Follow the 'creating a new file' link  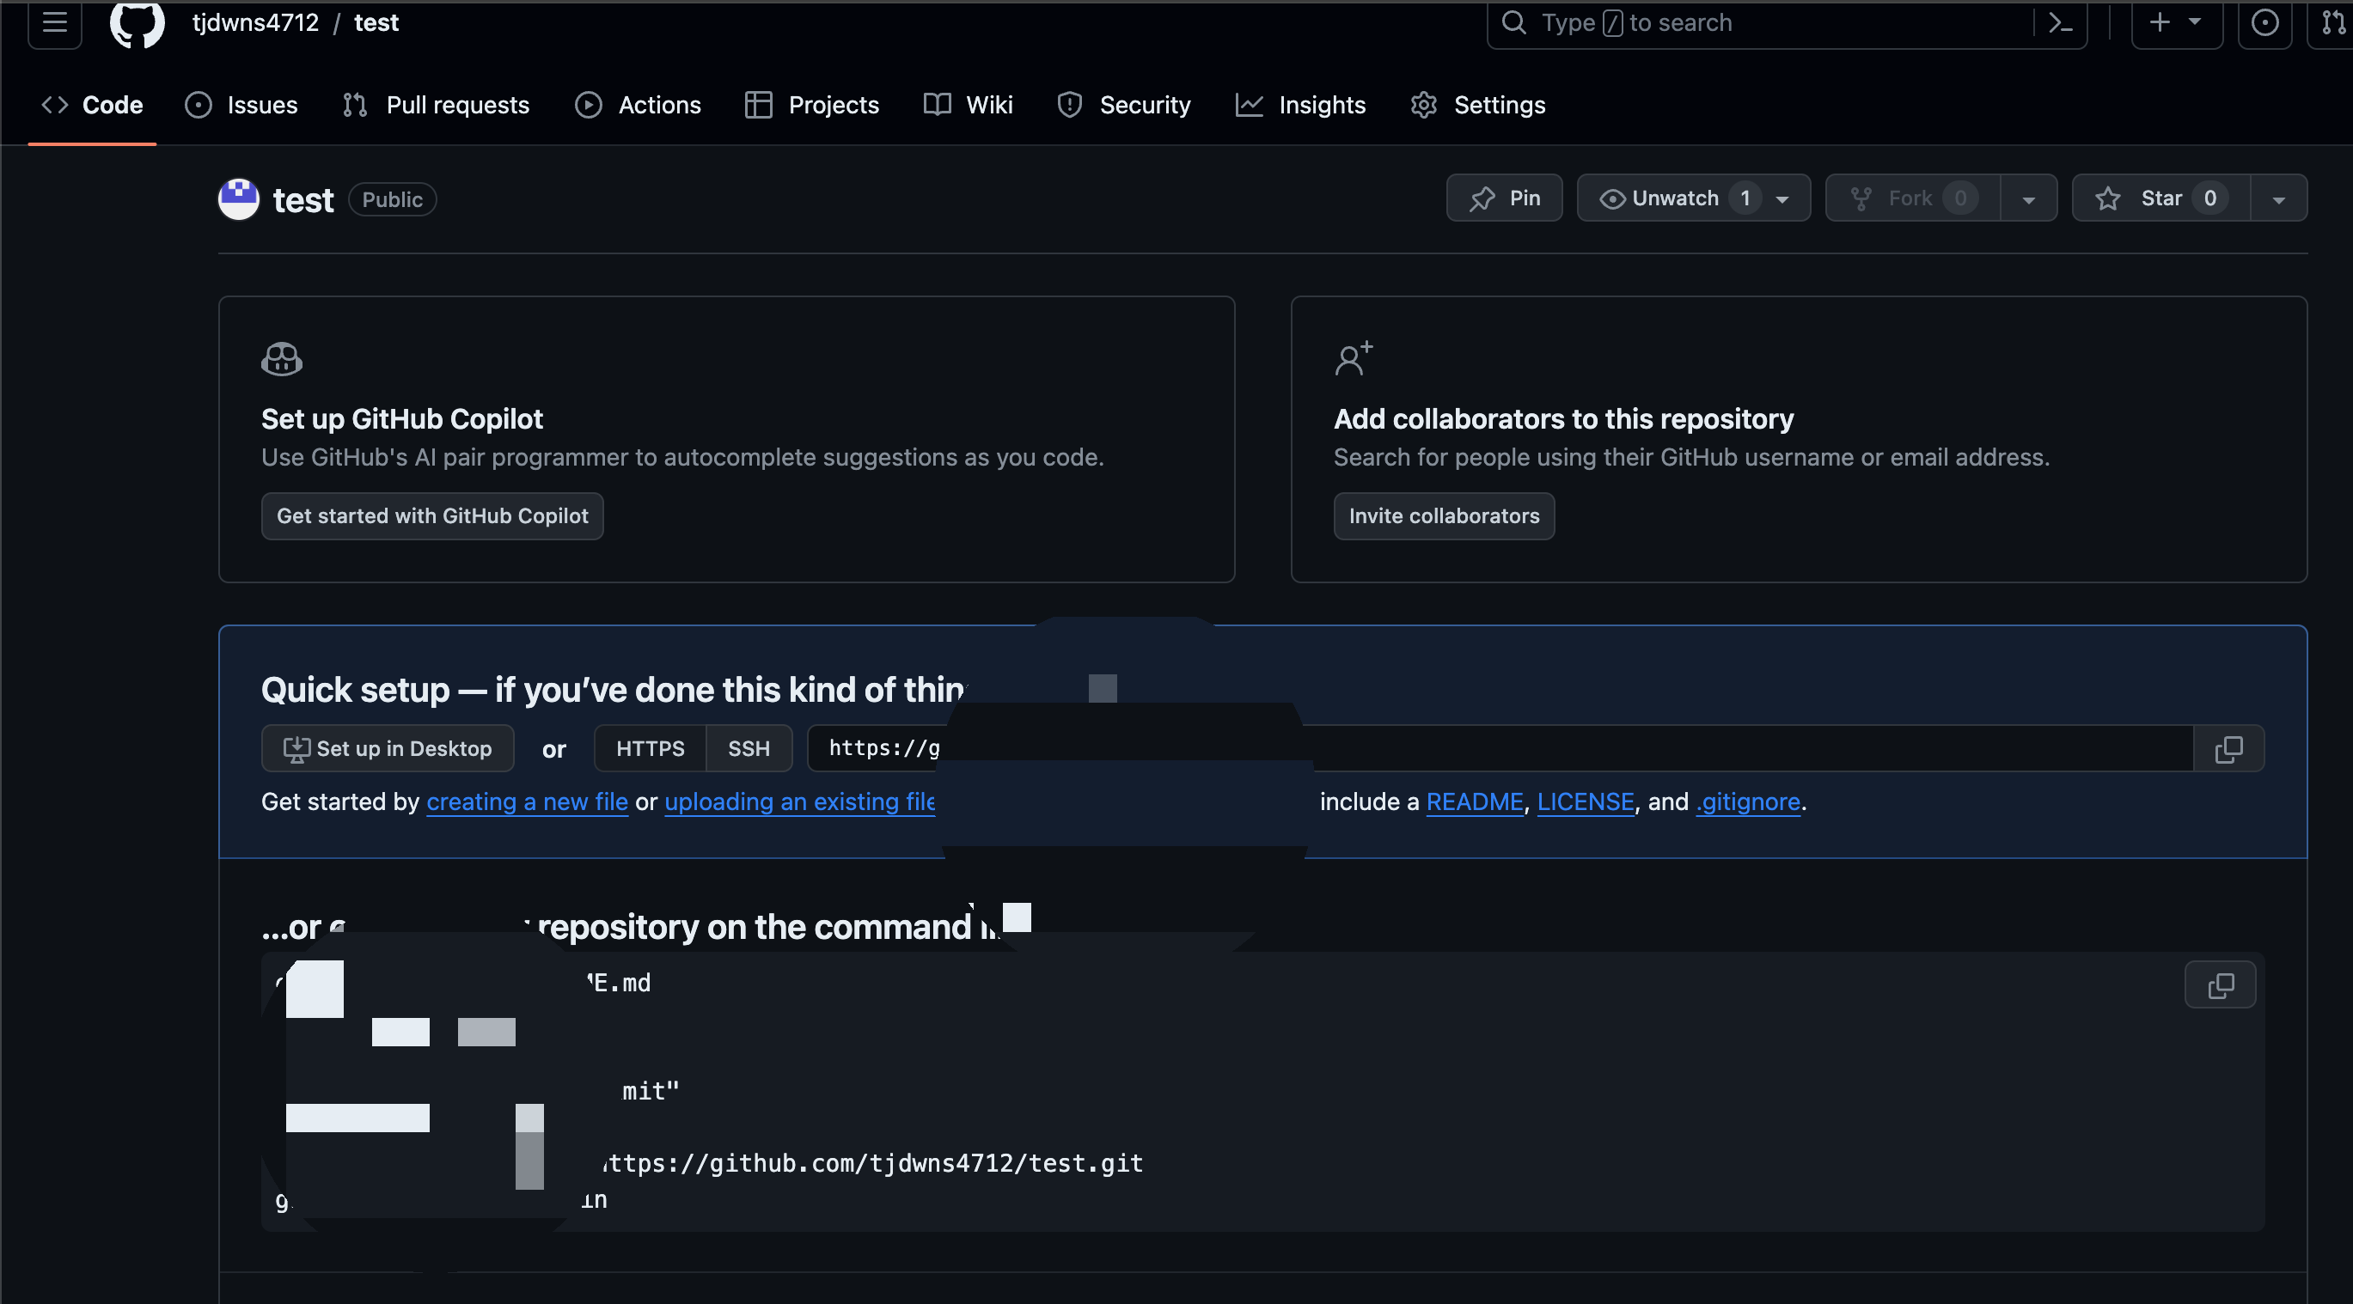[x=527, y=801]
